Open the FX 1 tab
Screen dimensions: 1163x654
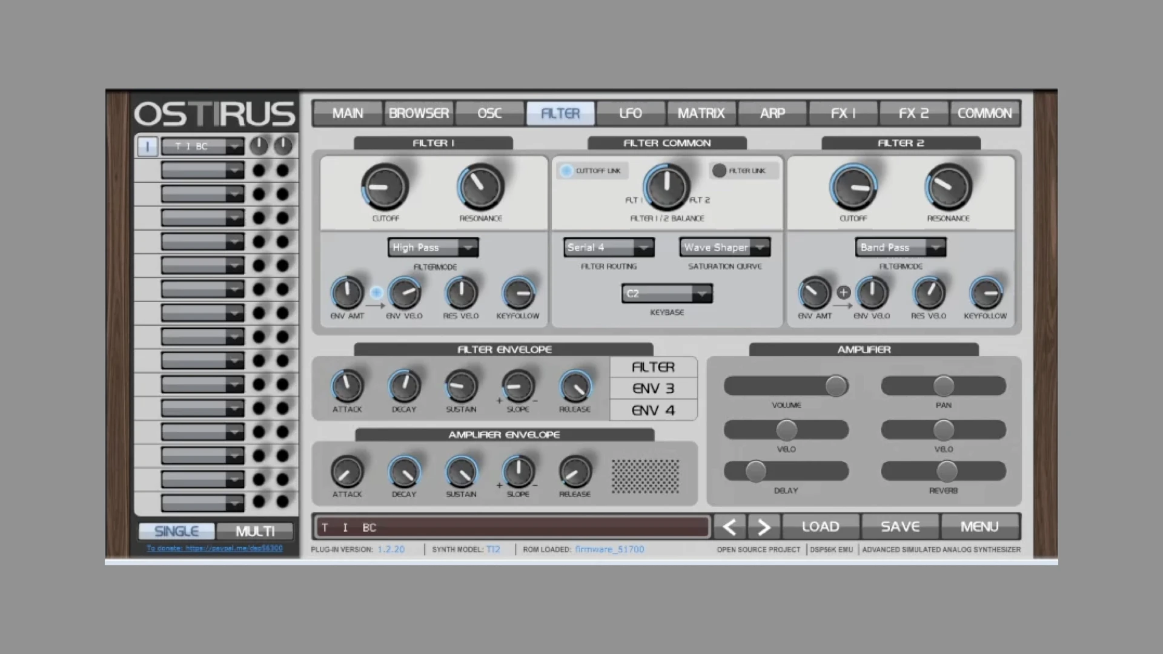coord(843,113)
